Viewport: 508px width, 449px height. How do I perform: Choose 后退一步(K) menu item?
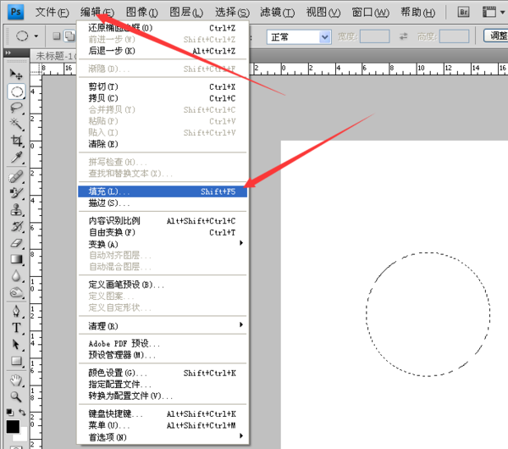click(x=163, y=51)
